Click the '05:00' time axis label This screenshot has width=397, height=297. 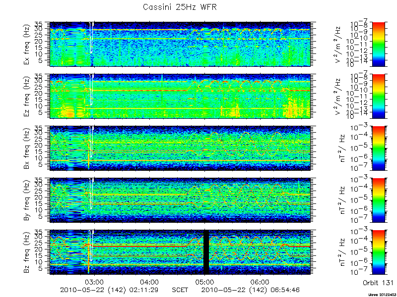pyautogui.click(x=204, y=282)
